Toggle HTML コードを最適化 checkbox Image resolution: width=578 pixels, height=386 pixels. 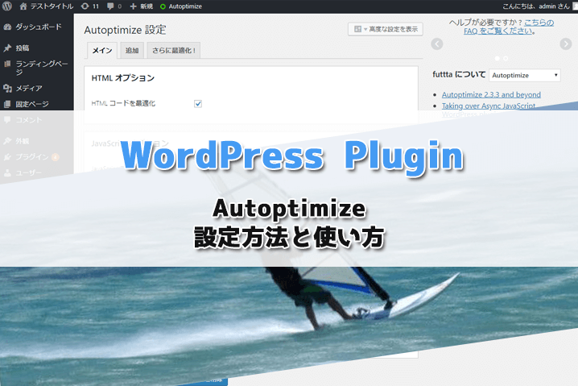(198, 104)
